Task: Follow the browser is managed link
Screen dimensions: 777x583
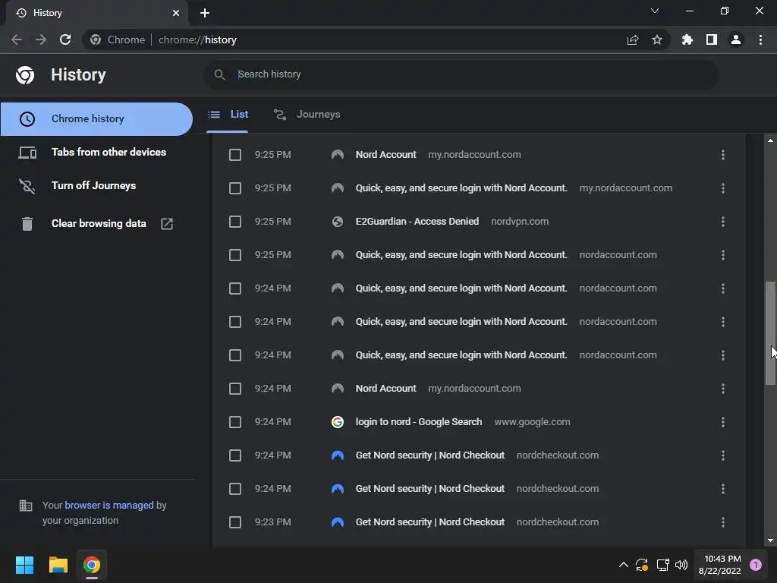Action: pyautogui.click(x=109, y=505)
